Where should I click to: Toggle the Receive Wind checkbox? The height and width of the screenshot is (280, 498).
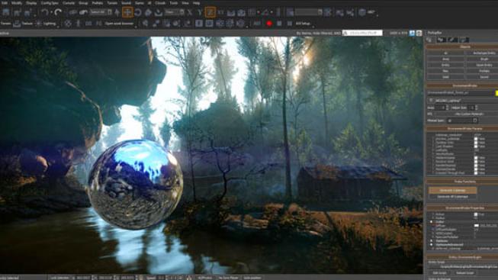point(476,162)
